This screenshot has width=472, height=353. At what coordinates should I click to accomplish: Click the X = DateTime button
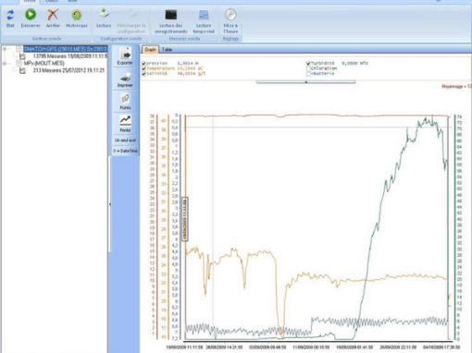[x=125, y=151]
